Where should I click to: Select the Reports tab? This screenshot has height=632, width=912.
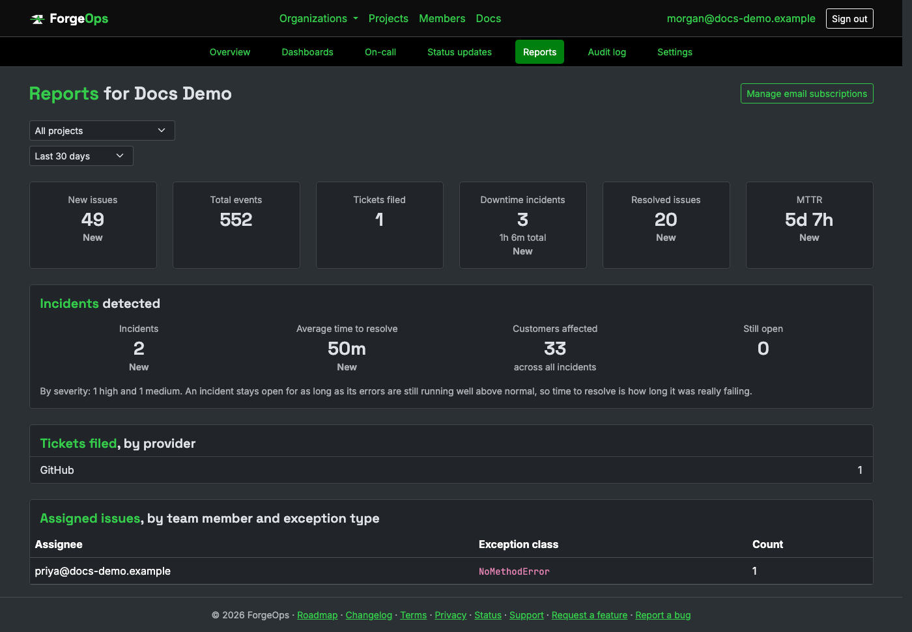click(x=539, y=52)
